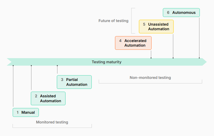Click the Testing maturity arrow label
The width and height of the screenshot is (214, 136).
point(106,62)
